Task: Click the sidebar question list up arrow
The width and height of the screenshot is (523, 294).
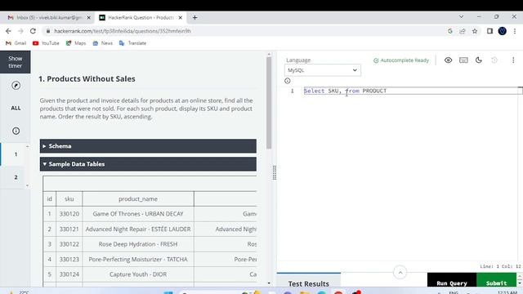Action: pos(27,146)
